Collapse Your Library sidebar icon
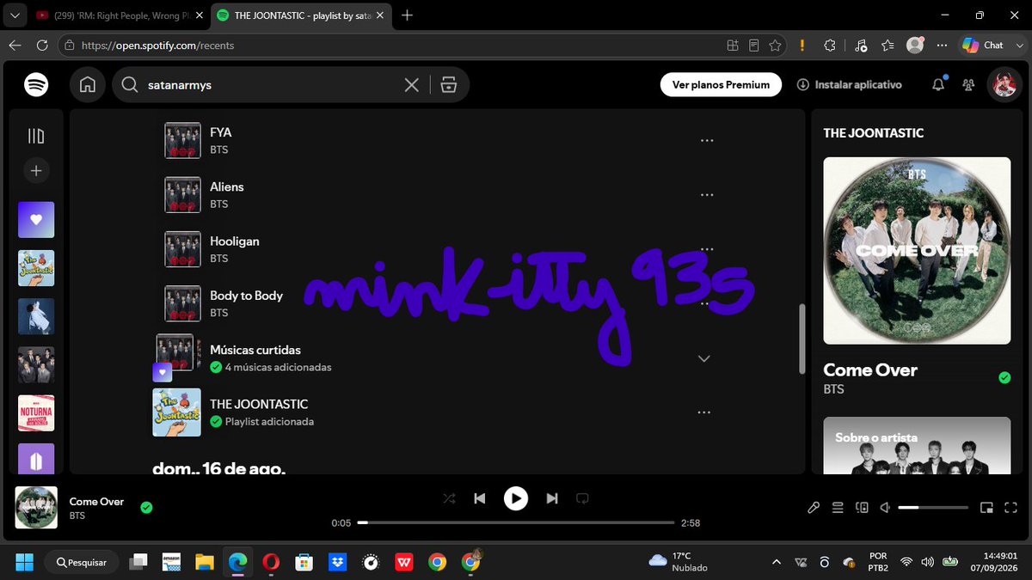The height and width of the screenshot is (580, 1032). [x=36, y=136]
